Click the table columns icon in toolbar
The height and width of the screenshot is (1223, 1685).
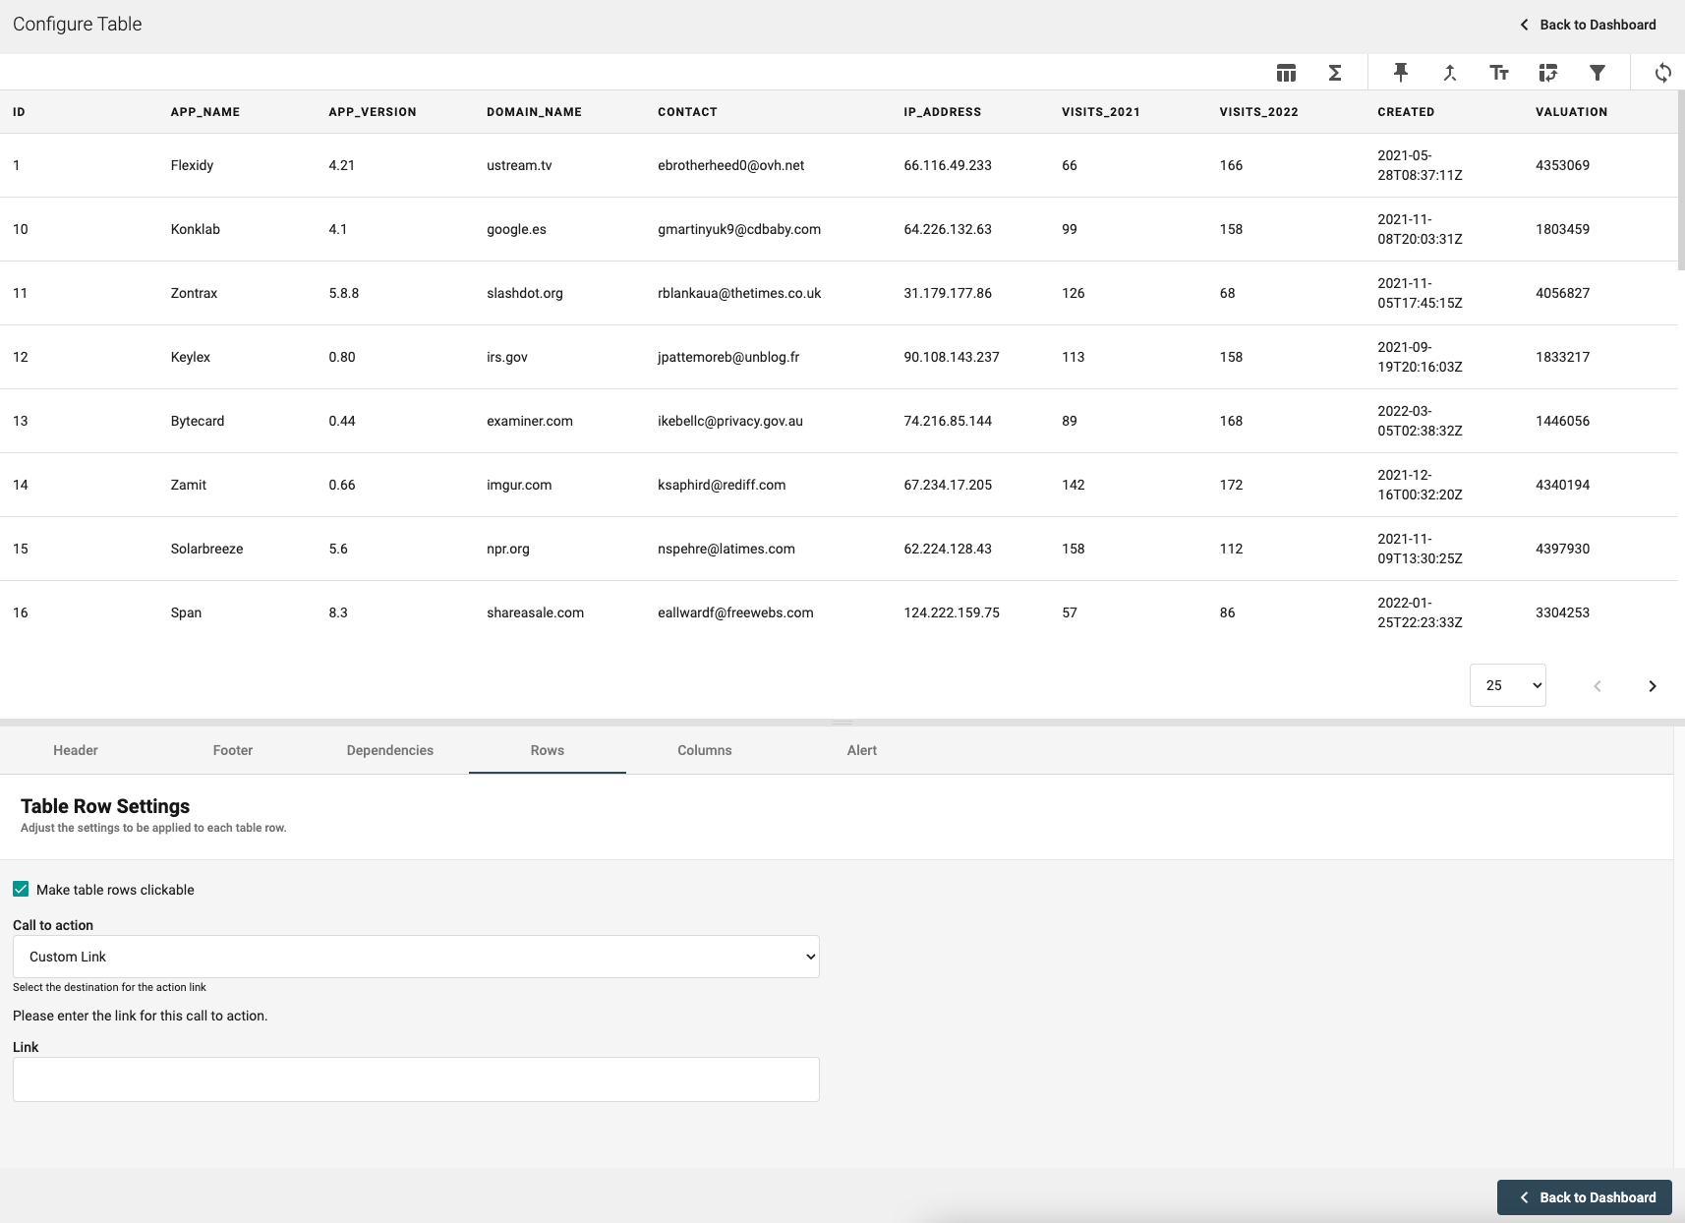click(x=1286, y=73)
